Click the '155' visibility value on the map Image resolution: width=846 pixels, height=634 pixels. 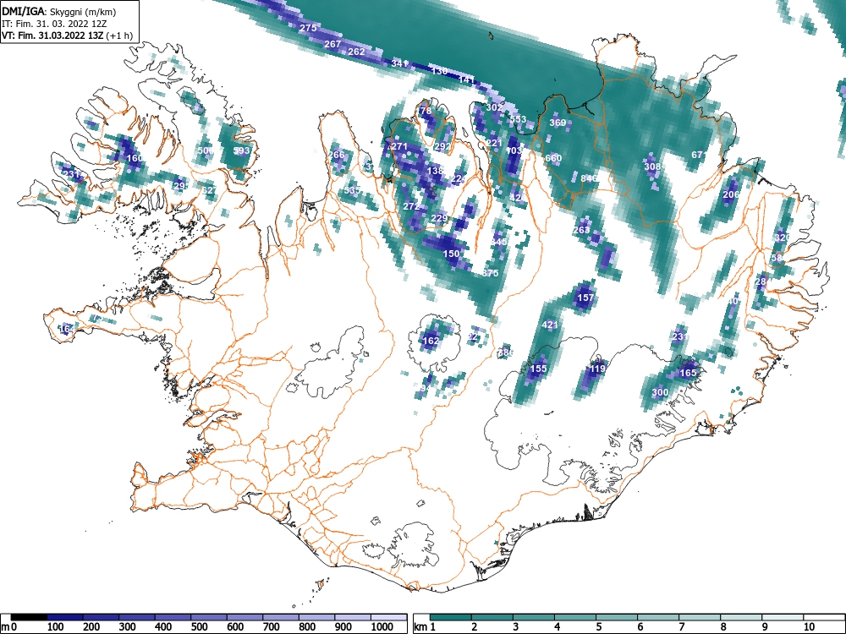point(538,369)
